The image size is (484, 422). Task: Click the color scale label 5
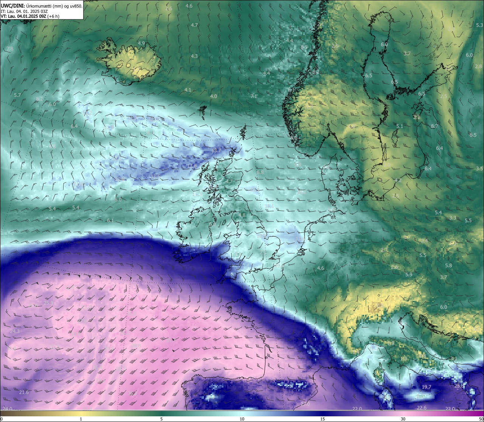(x=161, y=419)
